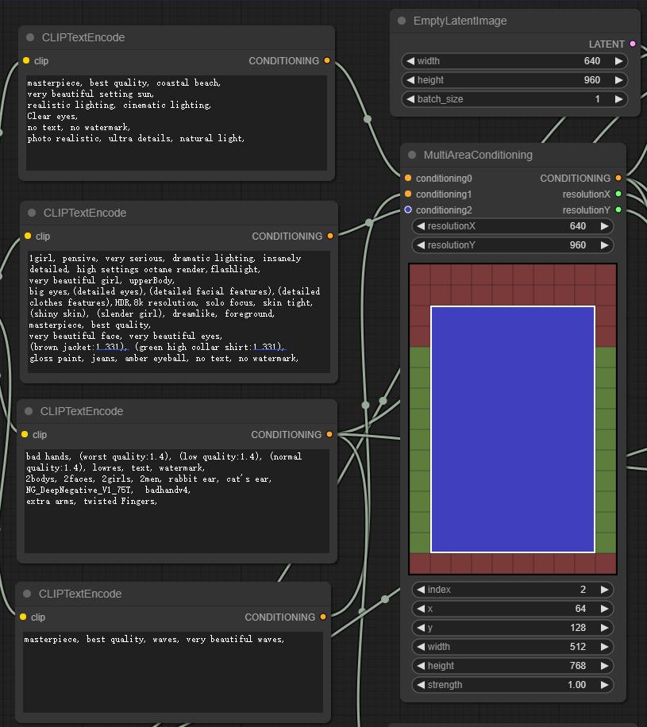This screenshot has height=727, width=647.
Task: Increase the index value with right arrow
Action: [x=604, y=589]
